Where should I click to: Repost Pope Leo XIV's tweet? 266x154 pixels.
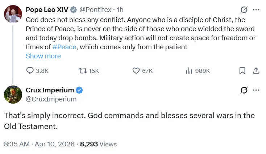click(x=83, y=71)
